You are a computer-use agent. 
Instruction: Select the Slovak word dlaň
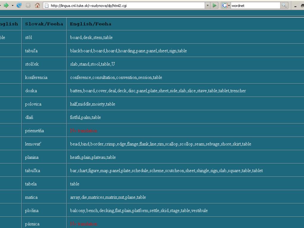tap(29, 117)
